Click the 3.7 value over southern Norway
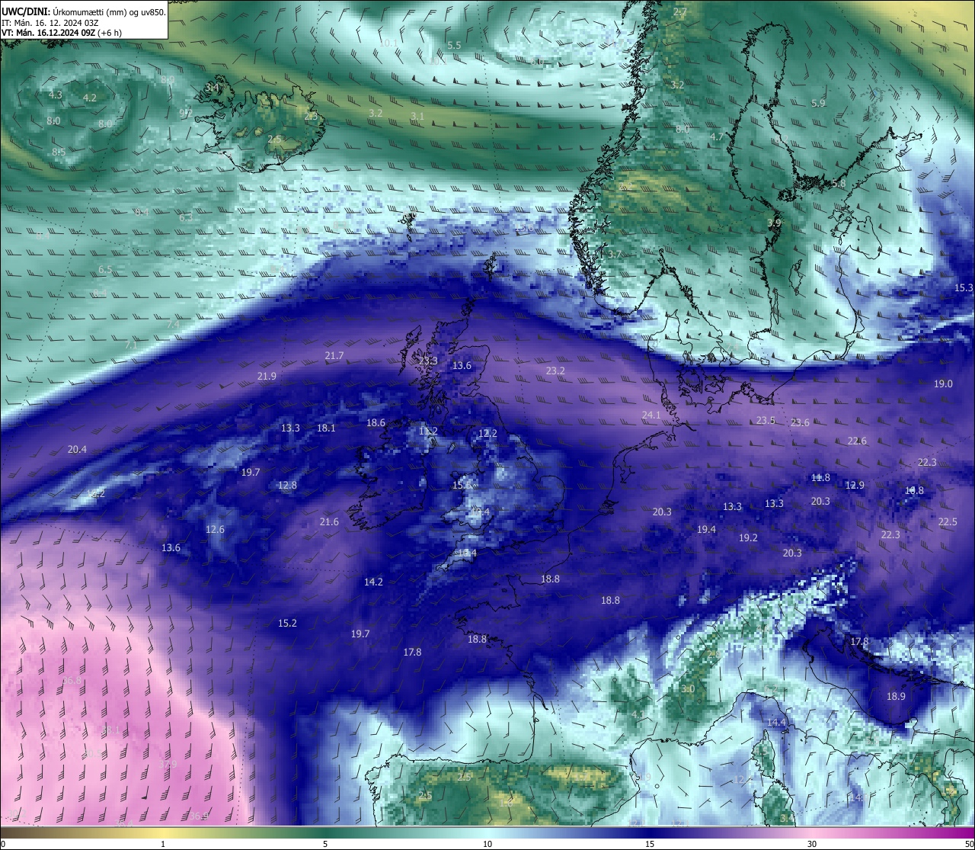This screenshot has height=850, width=975. point(615,255)
